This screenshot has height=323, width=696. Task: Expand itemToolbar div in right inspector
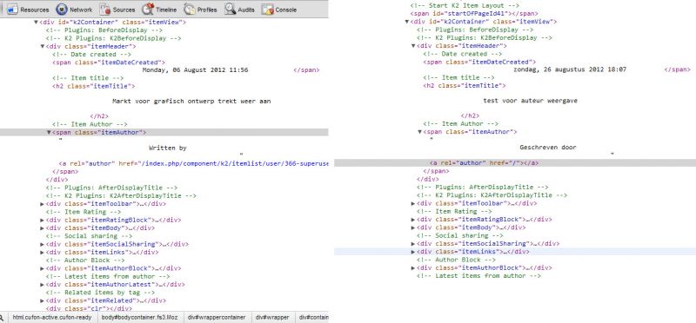point(413,203)
